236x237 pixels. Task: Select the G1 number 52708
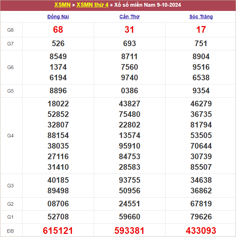pyautogui.click(x=58, y=217)
